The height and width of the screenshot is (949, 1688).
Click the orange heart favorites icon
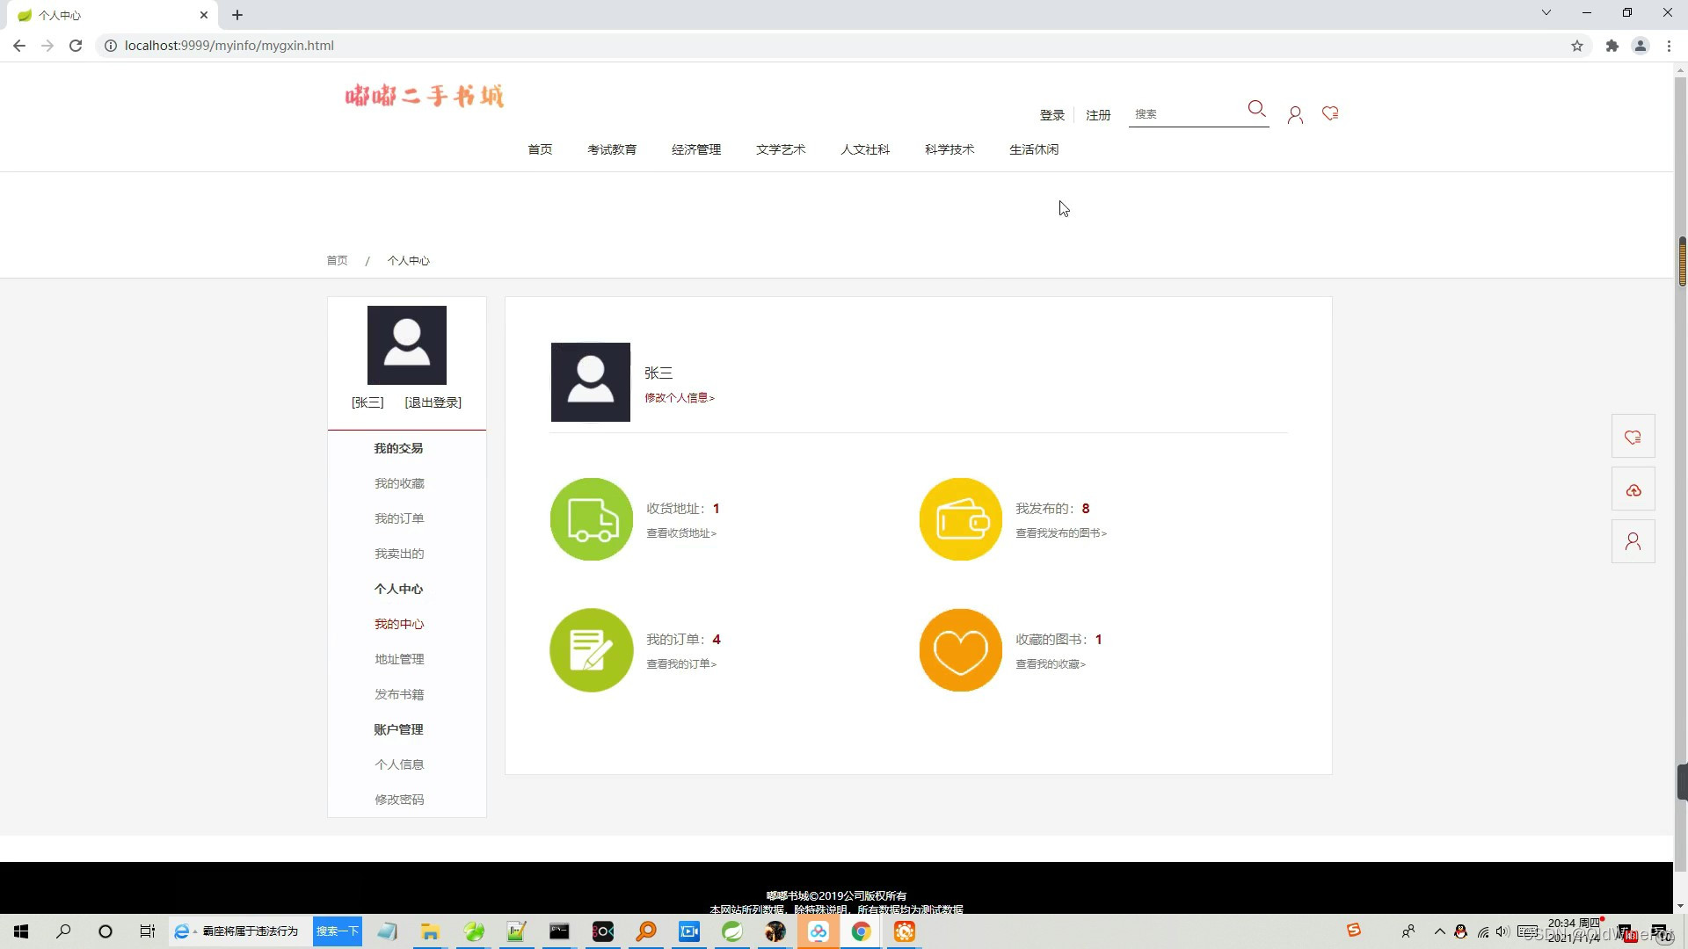[x=961, y=650]
